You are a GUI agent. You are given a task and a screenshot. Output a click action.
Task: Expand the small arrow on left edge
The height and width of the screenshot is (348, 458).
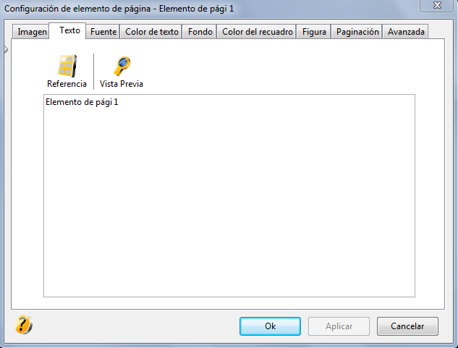6,49
